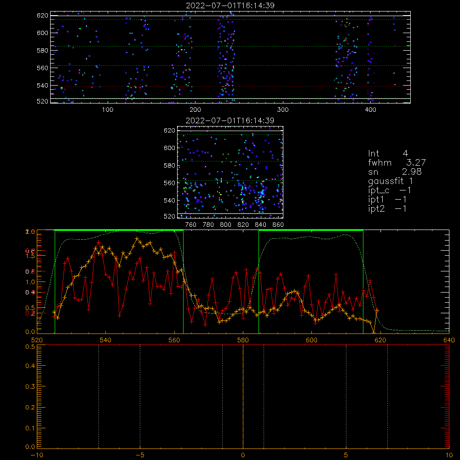460x460 pixels.
Task: Click the right thick green bar atop profile plot
Action: [311, 230]
